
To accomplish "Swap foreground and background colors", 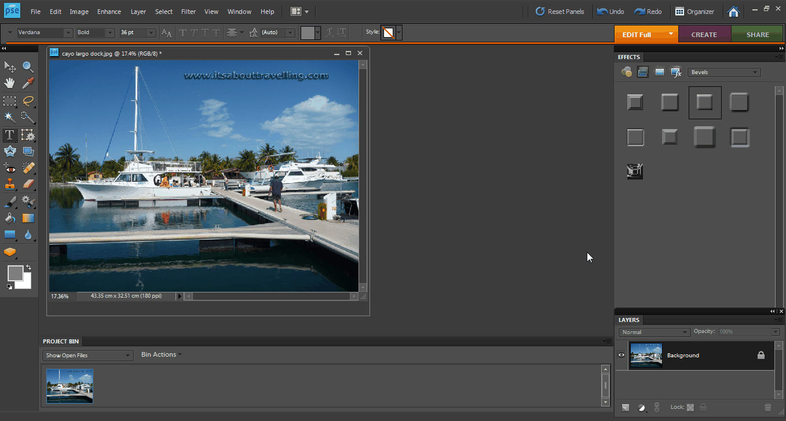I will (28, 268).
